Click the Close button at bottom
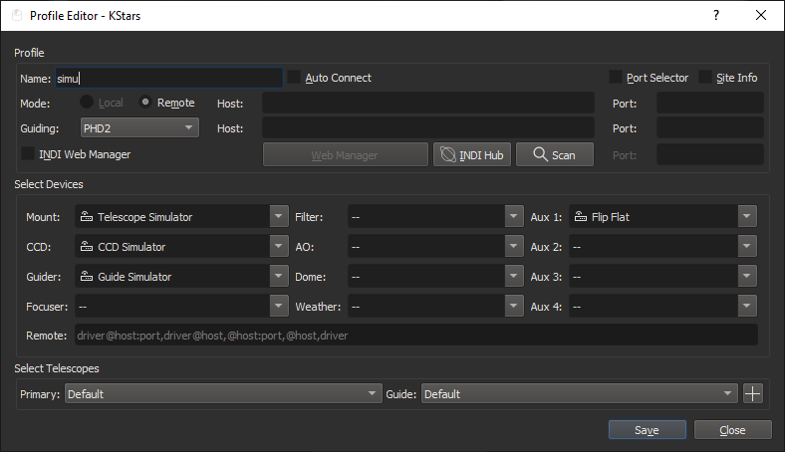The height and width of the screenshot is (452, 785). click(x=732, y=429)
